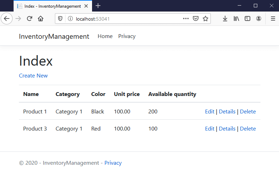Save page to Pocket icon
The height and width of the screenshot is (171, 279).
point(196,18)
